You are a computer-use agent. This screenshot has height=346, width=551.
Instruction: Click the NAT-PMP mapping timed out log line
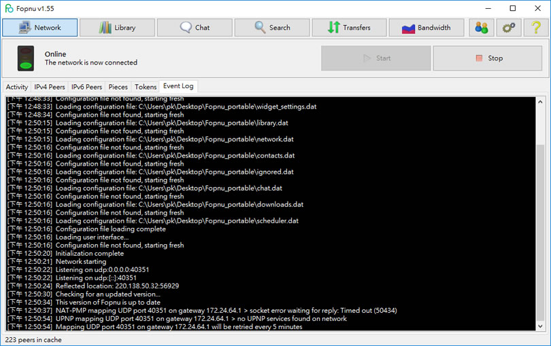point(202,310)
